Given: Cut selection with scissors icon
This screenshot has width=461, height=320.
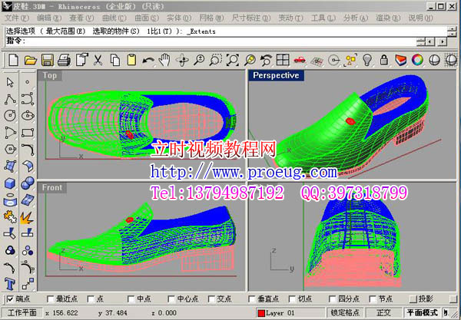Looking at the screenshot, I should 98,60.
